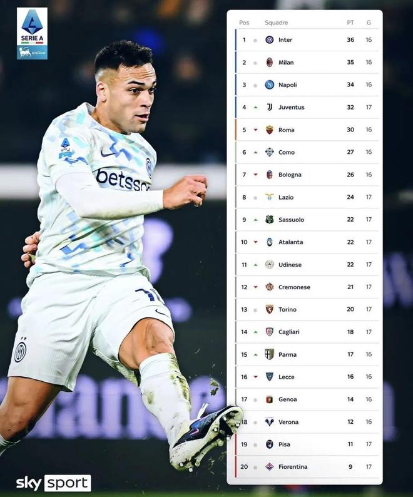Click the PT column header
The image size is (413, 497).
coord(350,23)
